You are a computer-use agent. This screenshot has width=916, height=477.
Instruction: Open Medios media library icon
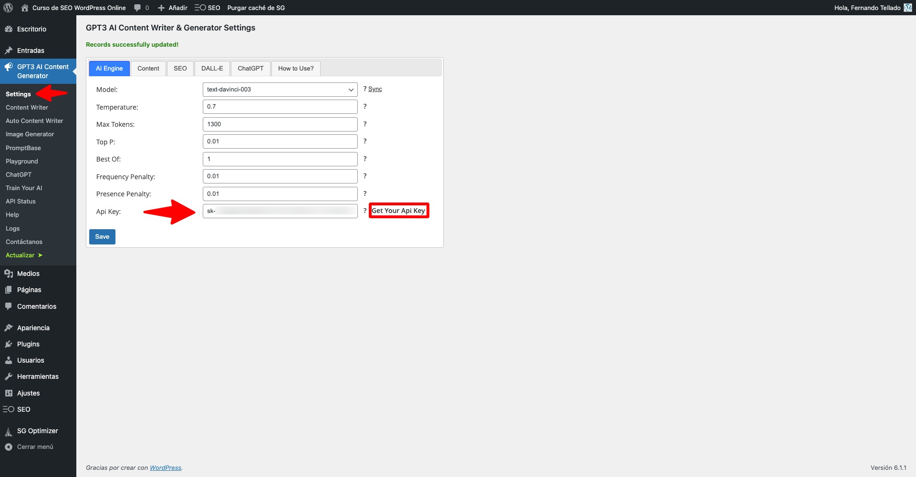pyautogui.click(x=9, y=274)
